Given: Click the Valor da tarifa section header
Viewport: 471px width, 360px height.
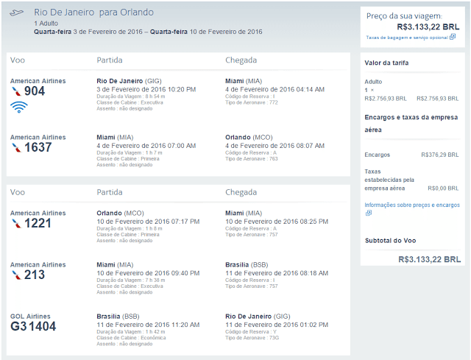Looking at the screenshot, I should (386, 63).
